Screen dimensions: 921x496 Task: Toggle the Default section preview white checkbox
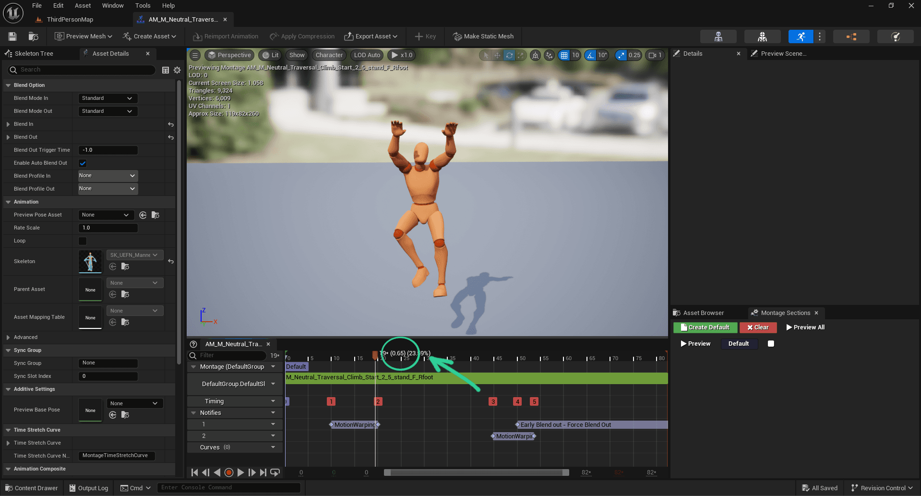click(771, 344)
